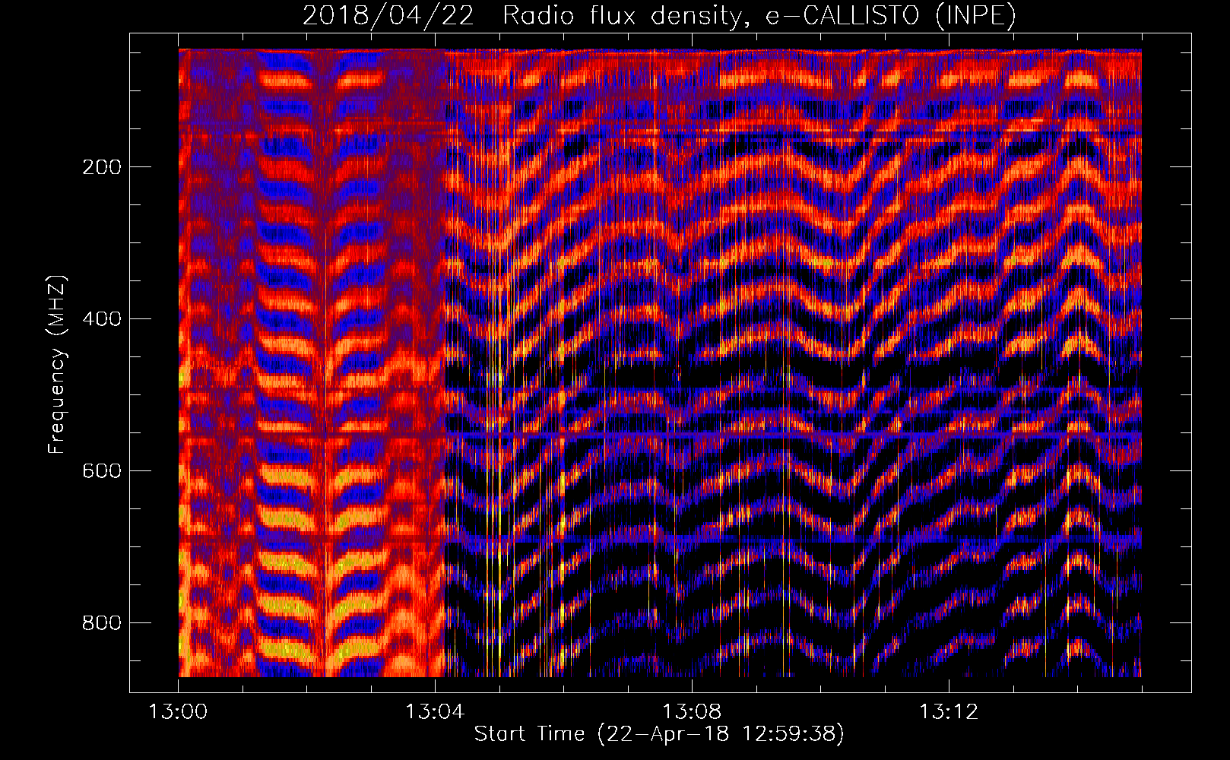This screenshot has width=1230, height=760.
Task: Click the "Start Time (22-Apr-18 12:59:38)" x-axis label
Action: coord(659,733)
